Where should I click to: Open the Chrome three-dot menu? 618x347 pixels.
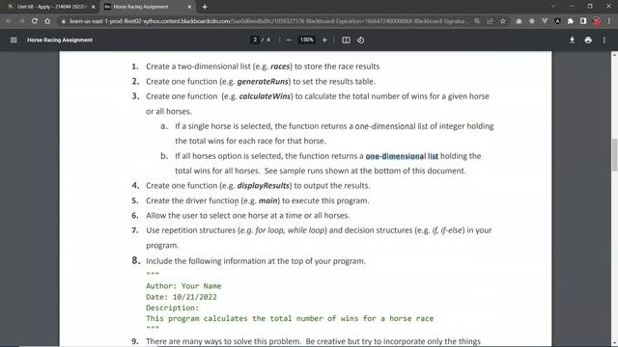pos(609,21)
